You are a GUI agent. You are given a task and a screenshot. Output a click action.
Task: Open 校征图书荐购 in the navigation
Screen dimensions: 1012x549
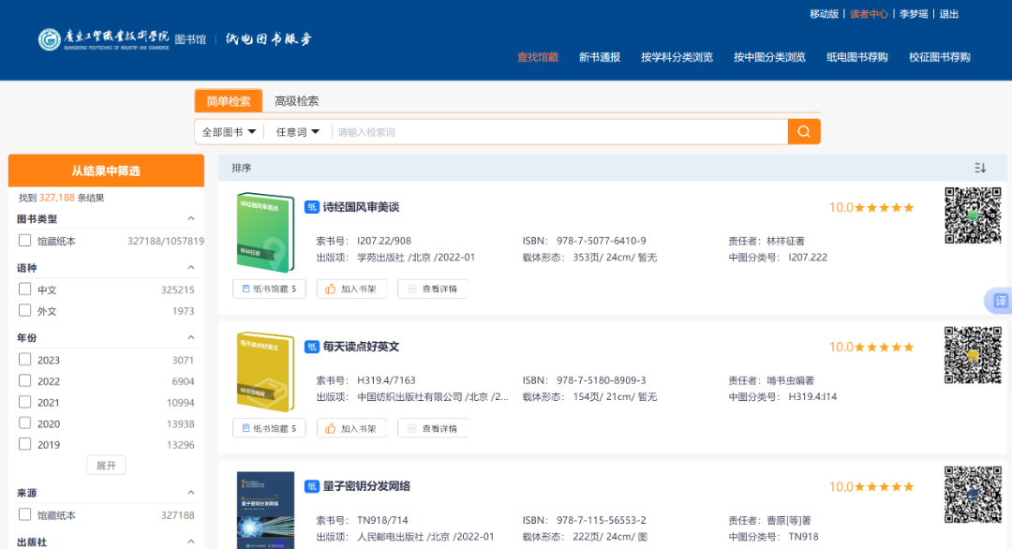[x=940, y=57]
